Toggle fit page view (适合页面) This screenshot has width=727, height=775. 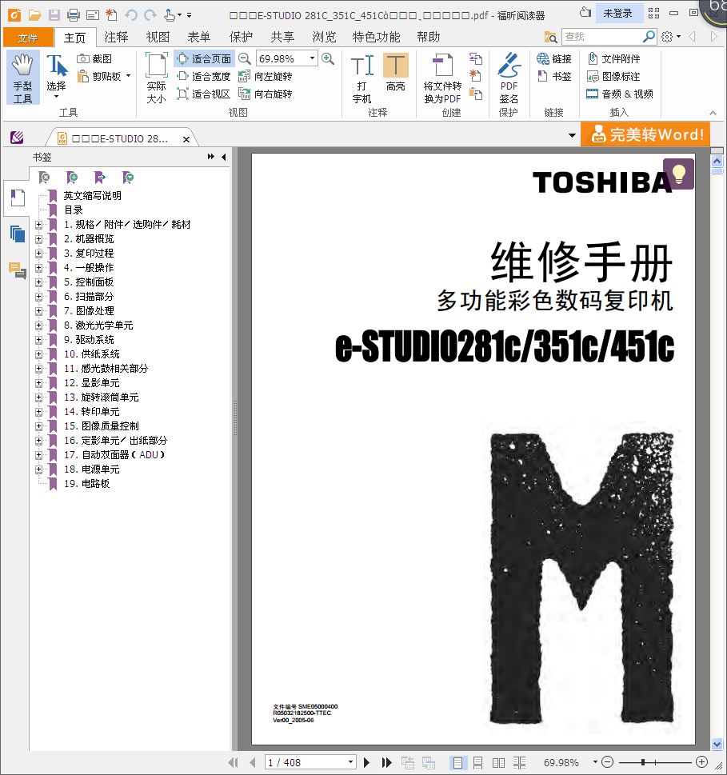[204, 59]
